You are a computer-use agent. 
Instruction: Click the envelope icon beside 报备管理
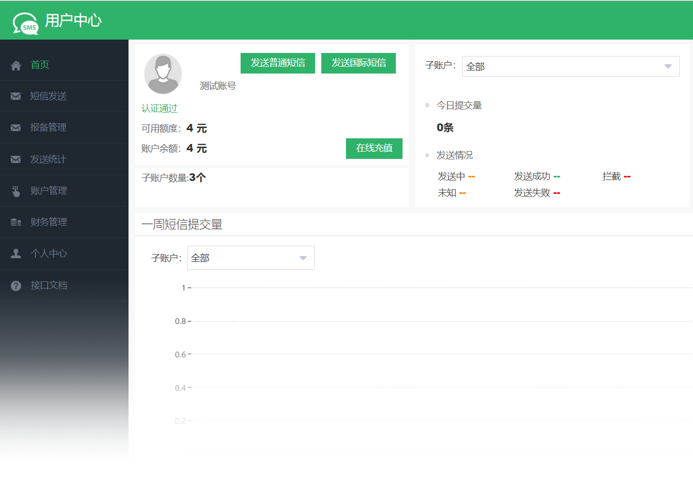point(16,128)
